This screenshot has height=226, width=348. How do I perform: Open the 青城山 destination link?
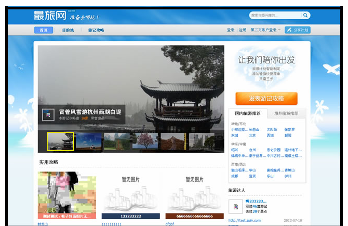click(289, 170)
